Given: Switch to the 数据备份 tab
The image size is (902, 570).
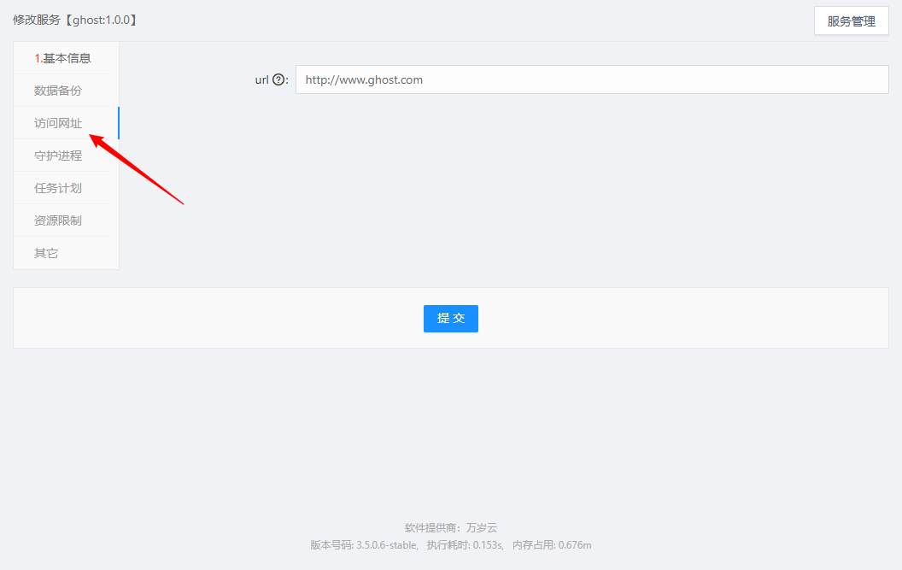Looking at the screenshot, I should [x=58, y=91].
